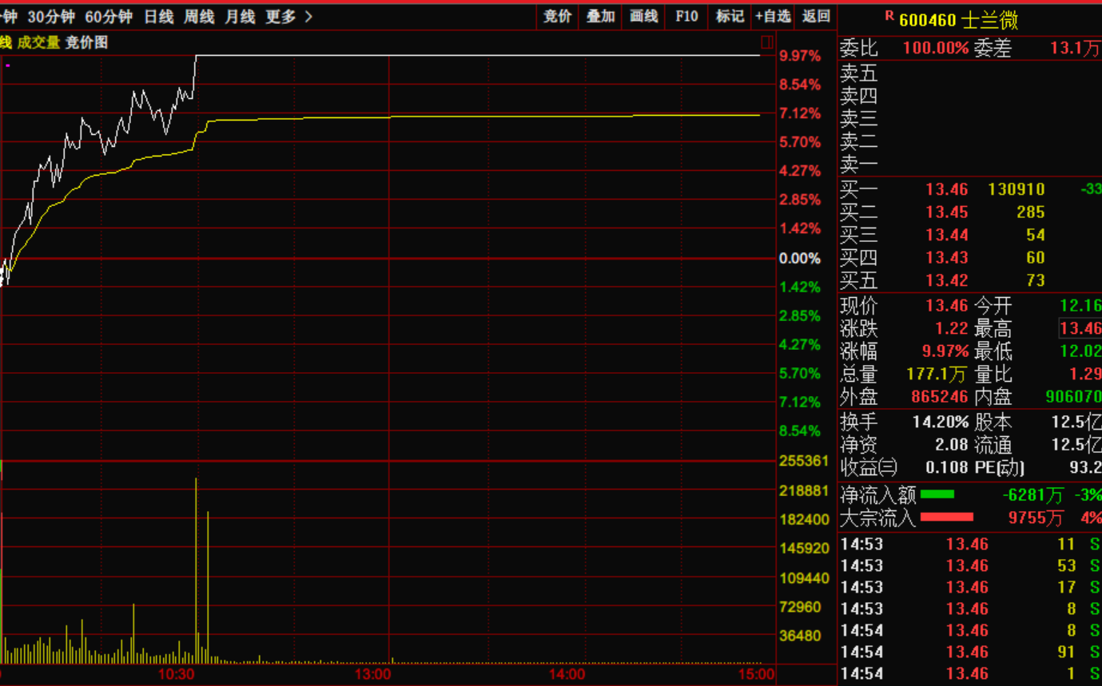This screenshot has height=686, width=1102.
Task: Click the 返回 back button
Action: pos(816,16)
